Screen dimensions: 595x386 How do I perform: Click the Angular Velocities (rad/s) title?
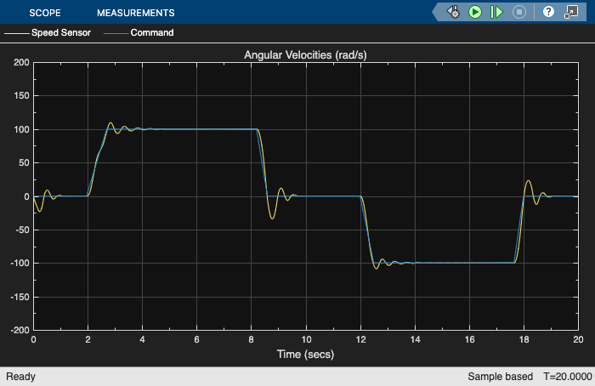pyautogui.click(x=305, y=55)
